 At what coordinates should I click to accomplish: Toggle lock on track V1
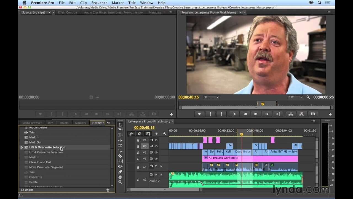click(x=138, y=159)
